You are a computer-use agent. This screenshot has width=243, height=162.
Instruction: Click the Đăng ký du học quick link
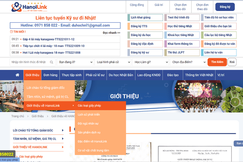click(145, 35)
